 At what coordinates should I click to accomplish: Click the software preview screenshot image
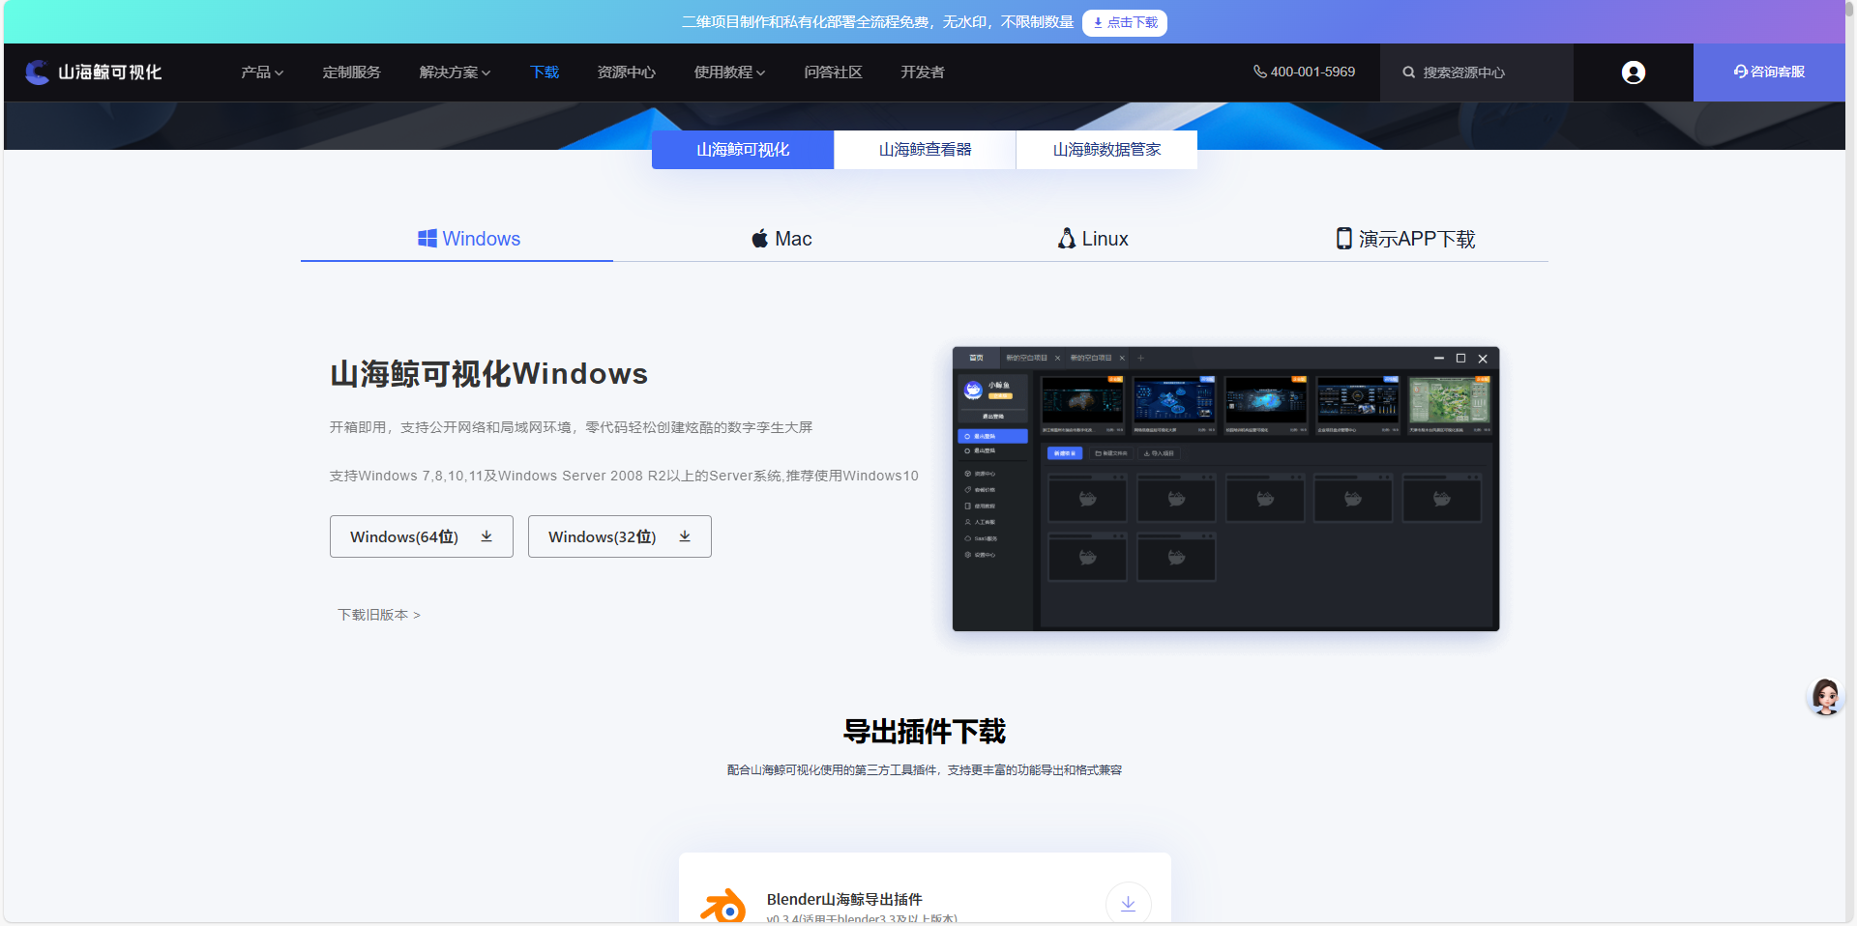point(1225,489)
